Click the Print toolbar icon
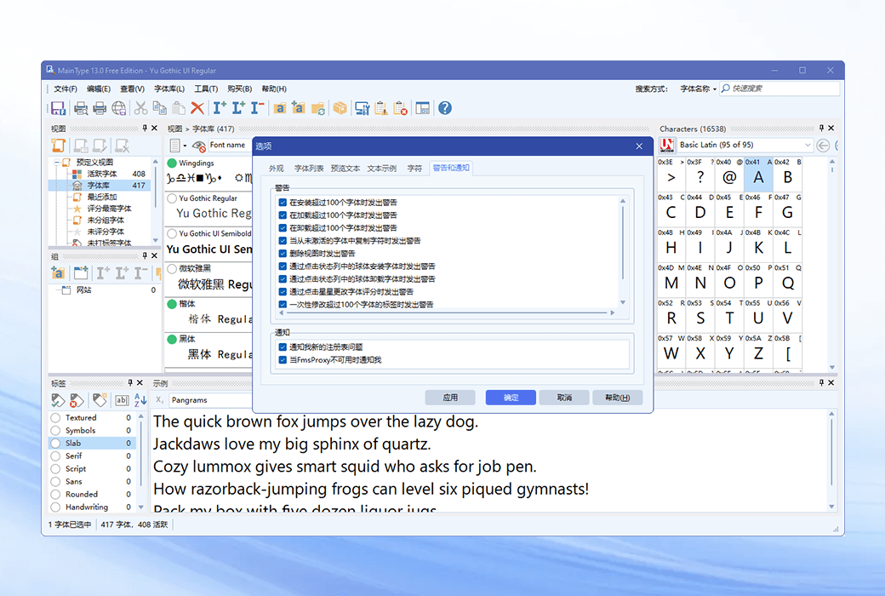The image size is (885, 596). click(100, 108)
